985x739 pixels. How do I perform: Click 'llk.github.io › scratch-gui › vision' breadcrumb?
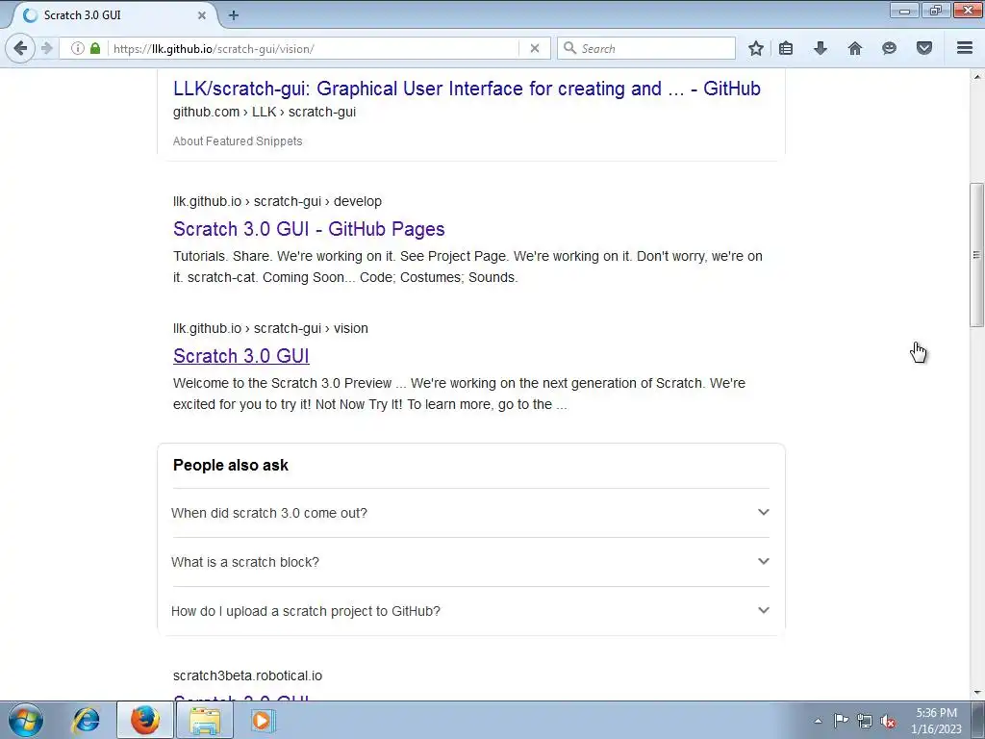pyautogui.click(x=270, y=328)
